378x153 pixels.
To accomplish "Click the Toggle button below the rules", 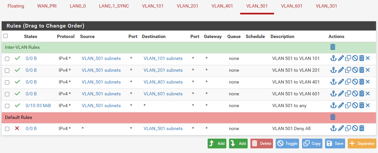I will point(287,143).
